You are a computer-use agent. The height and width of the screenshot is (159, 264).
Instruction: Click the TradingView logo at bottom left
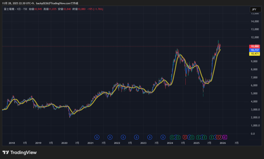point(20,153)
